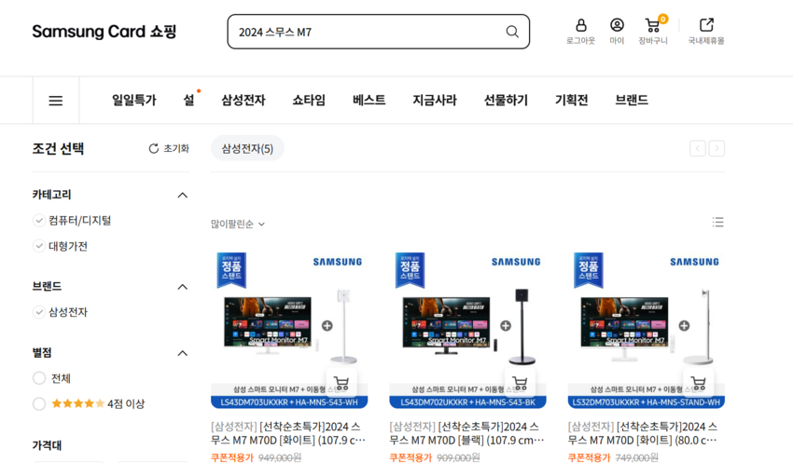The width and height of the screenshot is (793, 463).
Task: Open the 많이팔린순 sort dropdown
Action: (x=238, y=224)
